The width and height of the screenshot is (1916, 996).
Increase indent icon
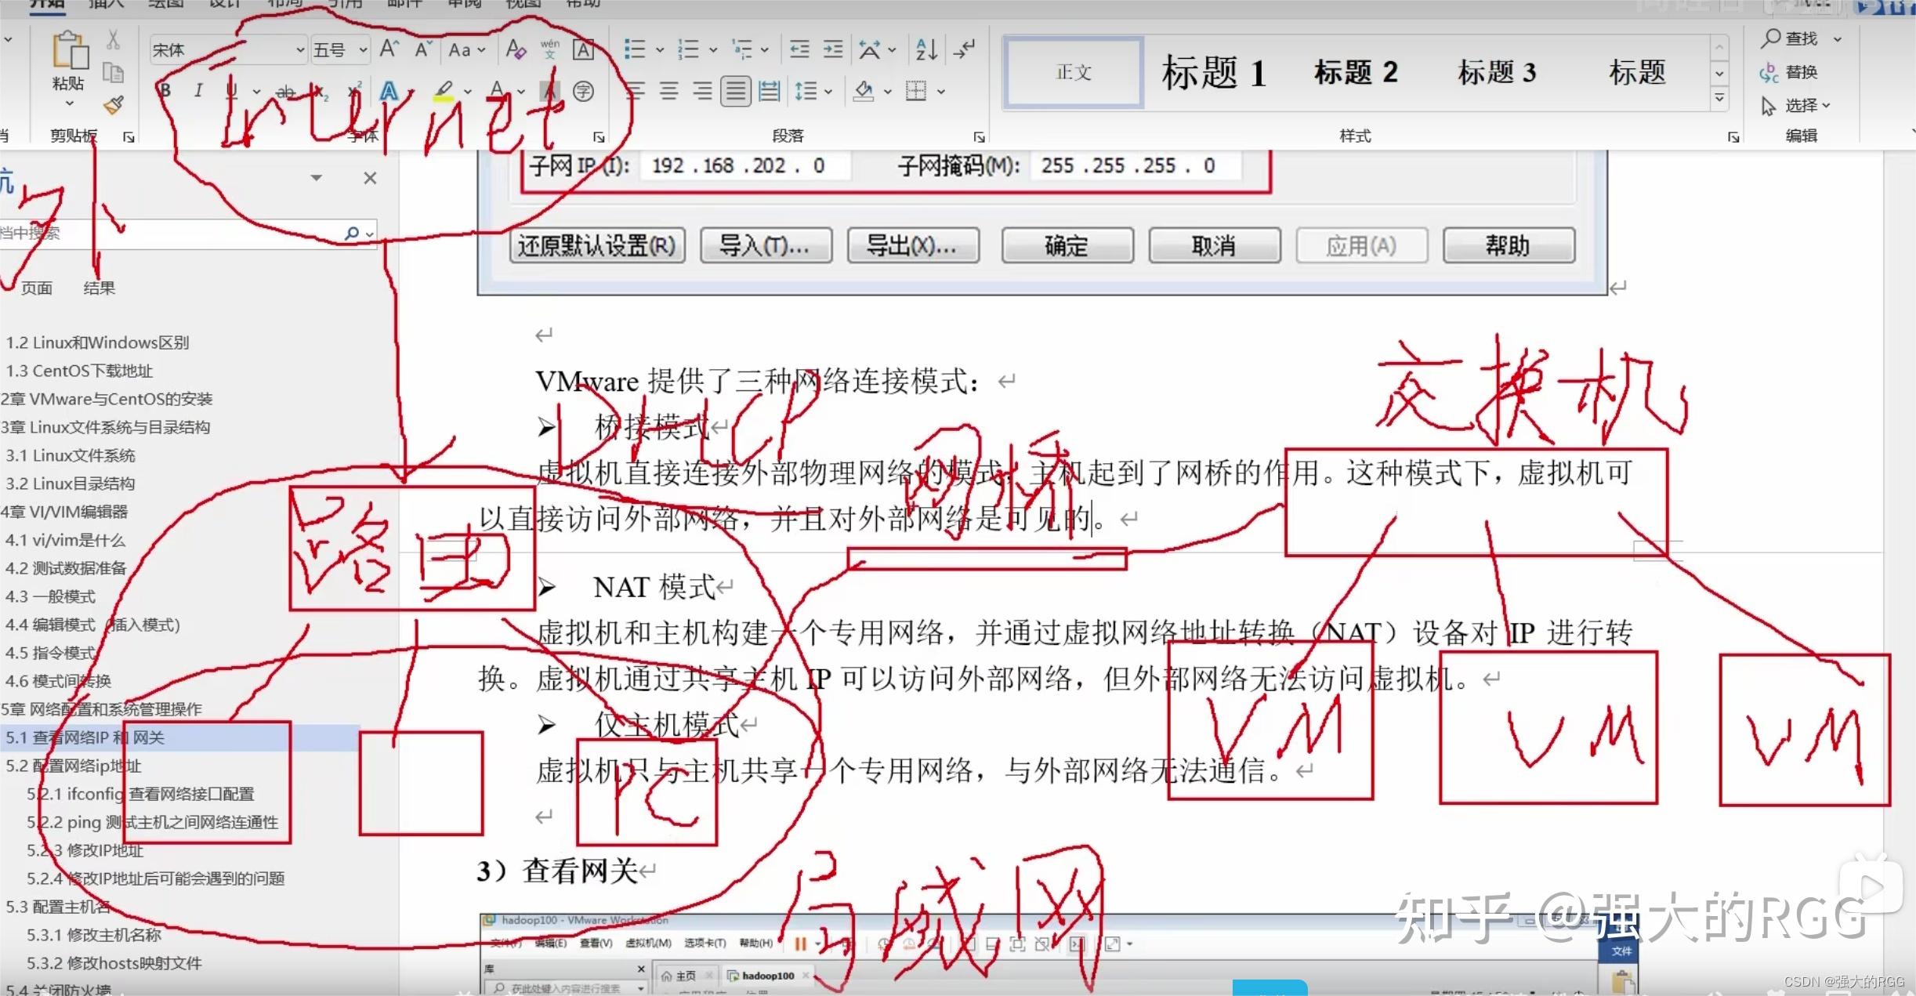833,49
